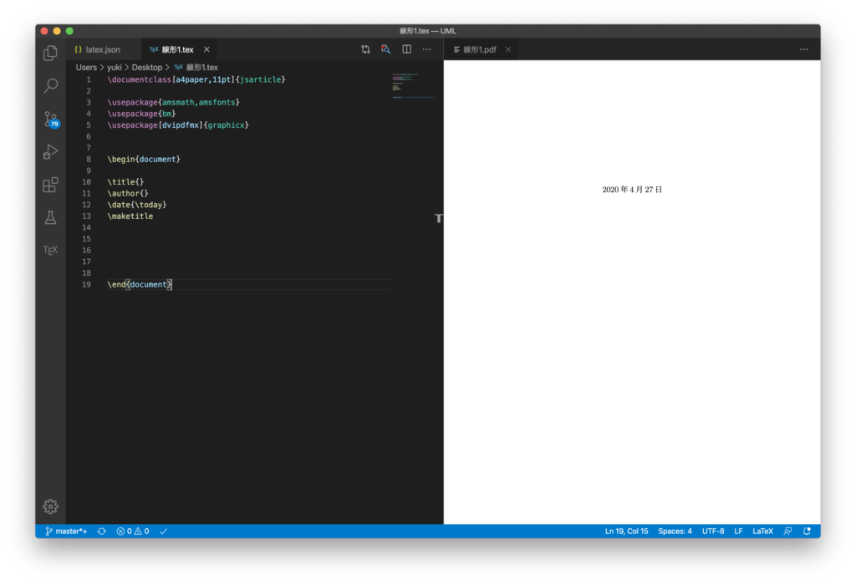Viewport: 856px width, 585px height.
Task: Click master branch indicator in status bar
Action: click(x=66, y=532)
